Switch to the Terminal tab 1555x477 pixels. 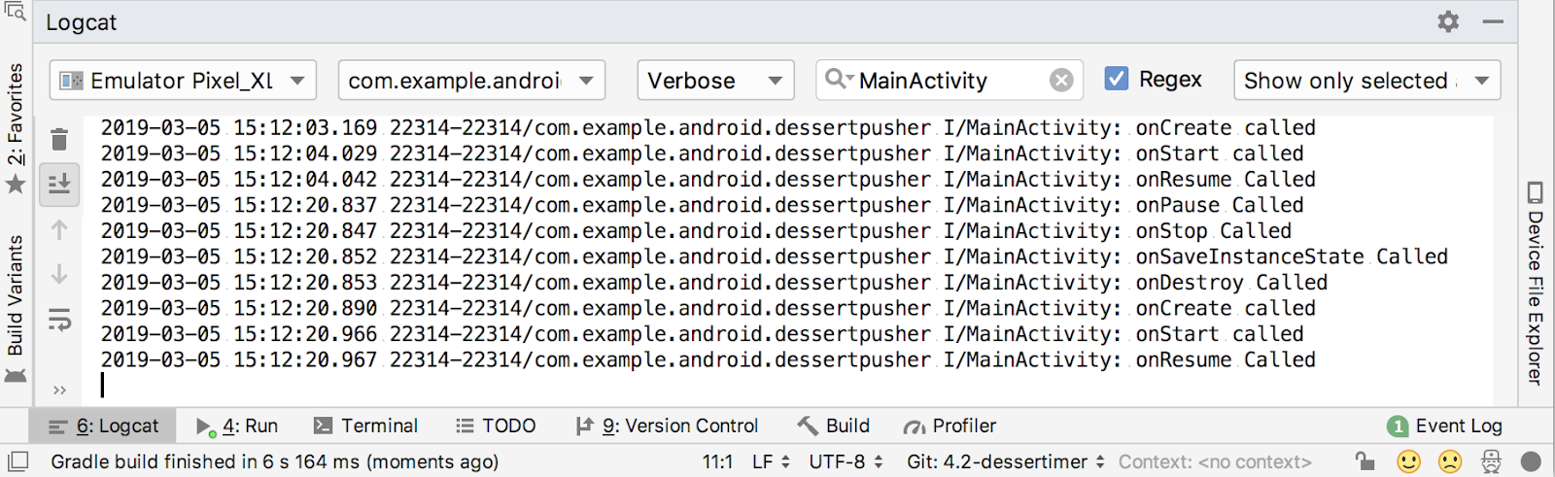click(365, 426)
